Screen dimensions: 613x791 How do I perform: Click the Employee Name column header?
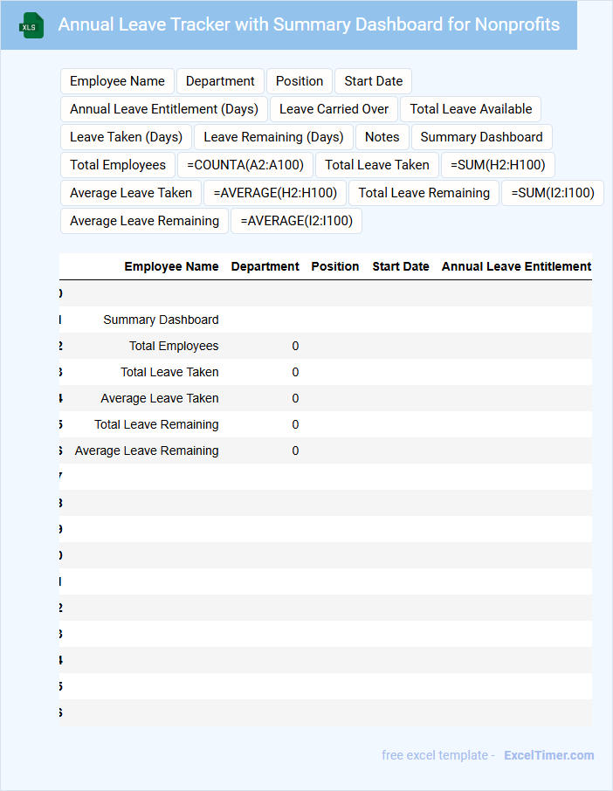tap(171, 266)
